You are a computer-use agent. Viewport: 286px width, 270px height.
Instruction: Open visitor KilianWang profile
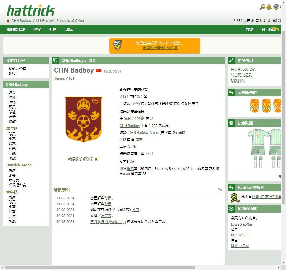coord(240,235)
